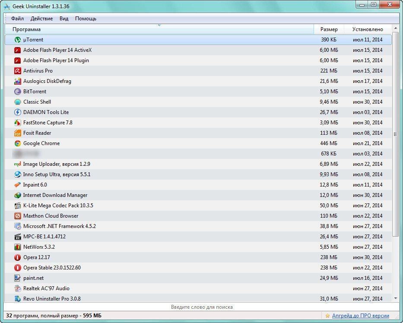Click the star icon beside the upgrade link
Image resolution: width=403 pixels, height=323 pixels.
coord(327,316)
